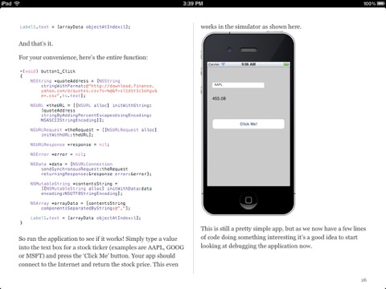Tap the page number 26
Viewport: 386px width, 289px height.
tap(363, 280)
